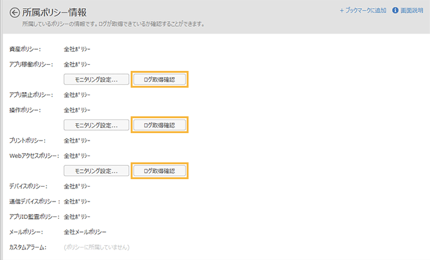Click ログ取得確認 under 操作ポリシー

159,125
